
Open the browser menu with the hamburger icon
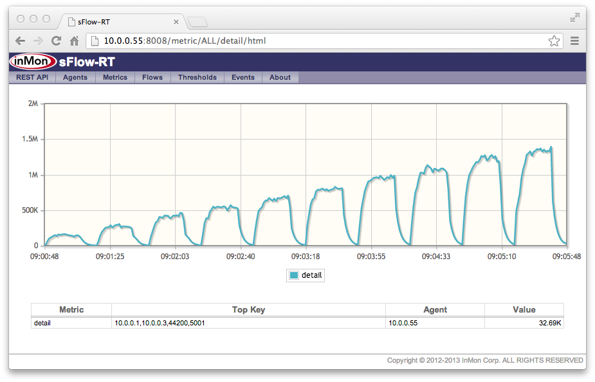(x=574, y=40)
